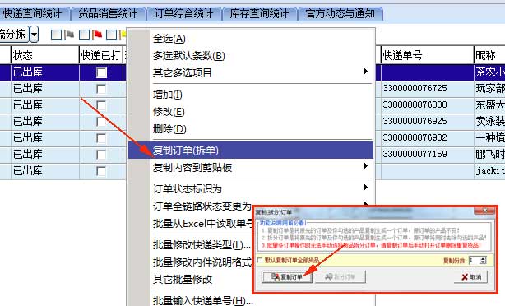Choose 其它批量修改 menu entry

pos(183,279)
